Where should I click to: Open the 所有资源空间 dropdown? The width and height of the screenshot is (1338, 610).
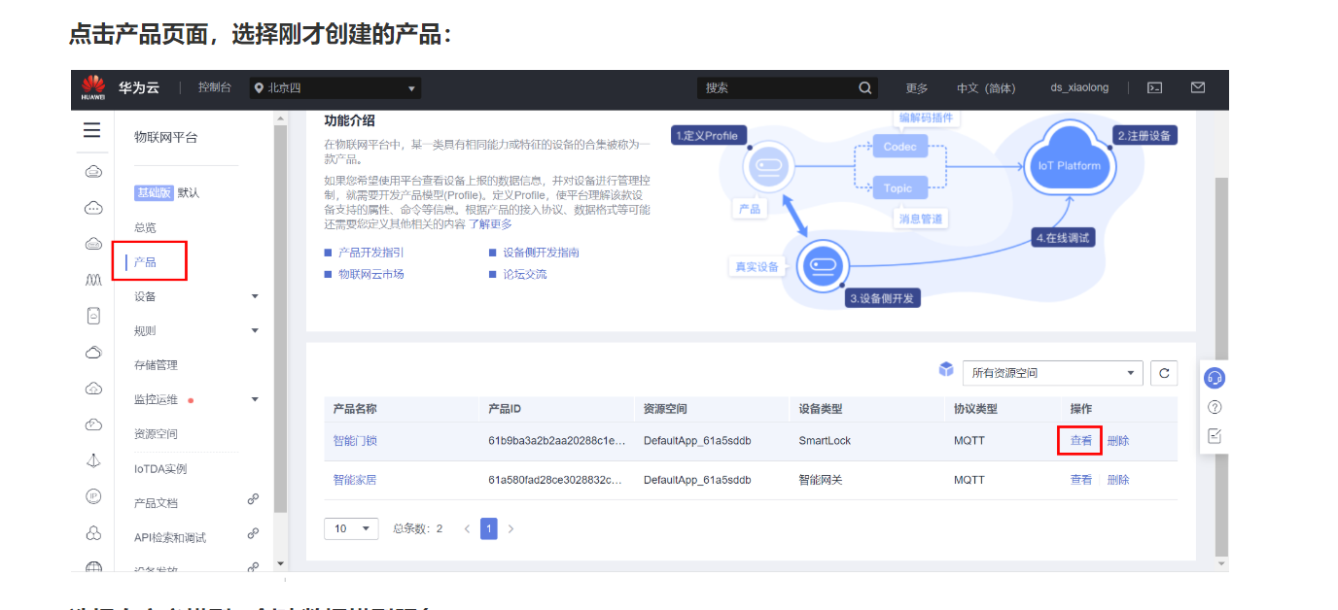click(1052, 373)
